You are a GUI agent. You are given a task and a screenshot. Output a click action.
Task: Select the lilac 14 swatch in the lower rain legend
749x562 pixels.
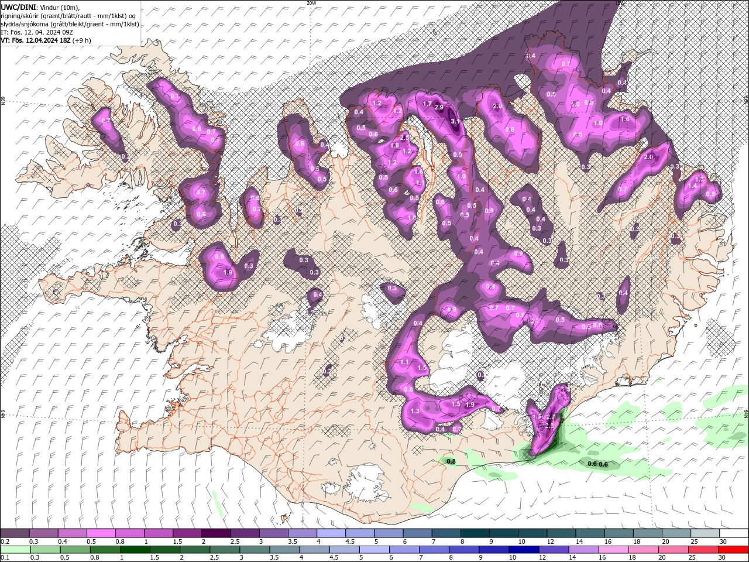pos(584,550)
